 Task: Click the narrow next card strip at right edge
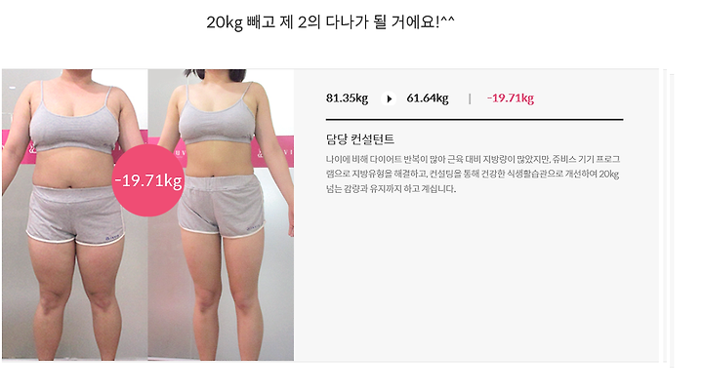672,219
